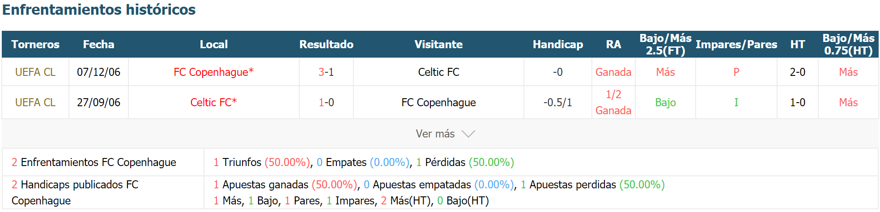
Task: Select Celtic FC visitor in first row
Action: click(438, 72)
